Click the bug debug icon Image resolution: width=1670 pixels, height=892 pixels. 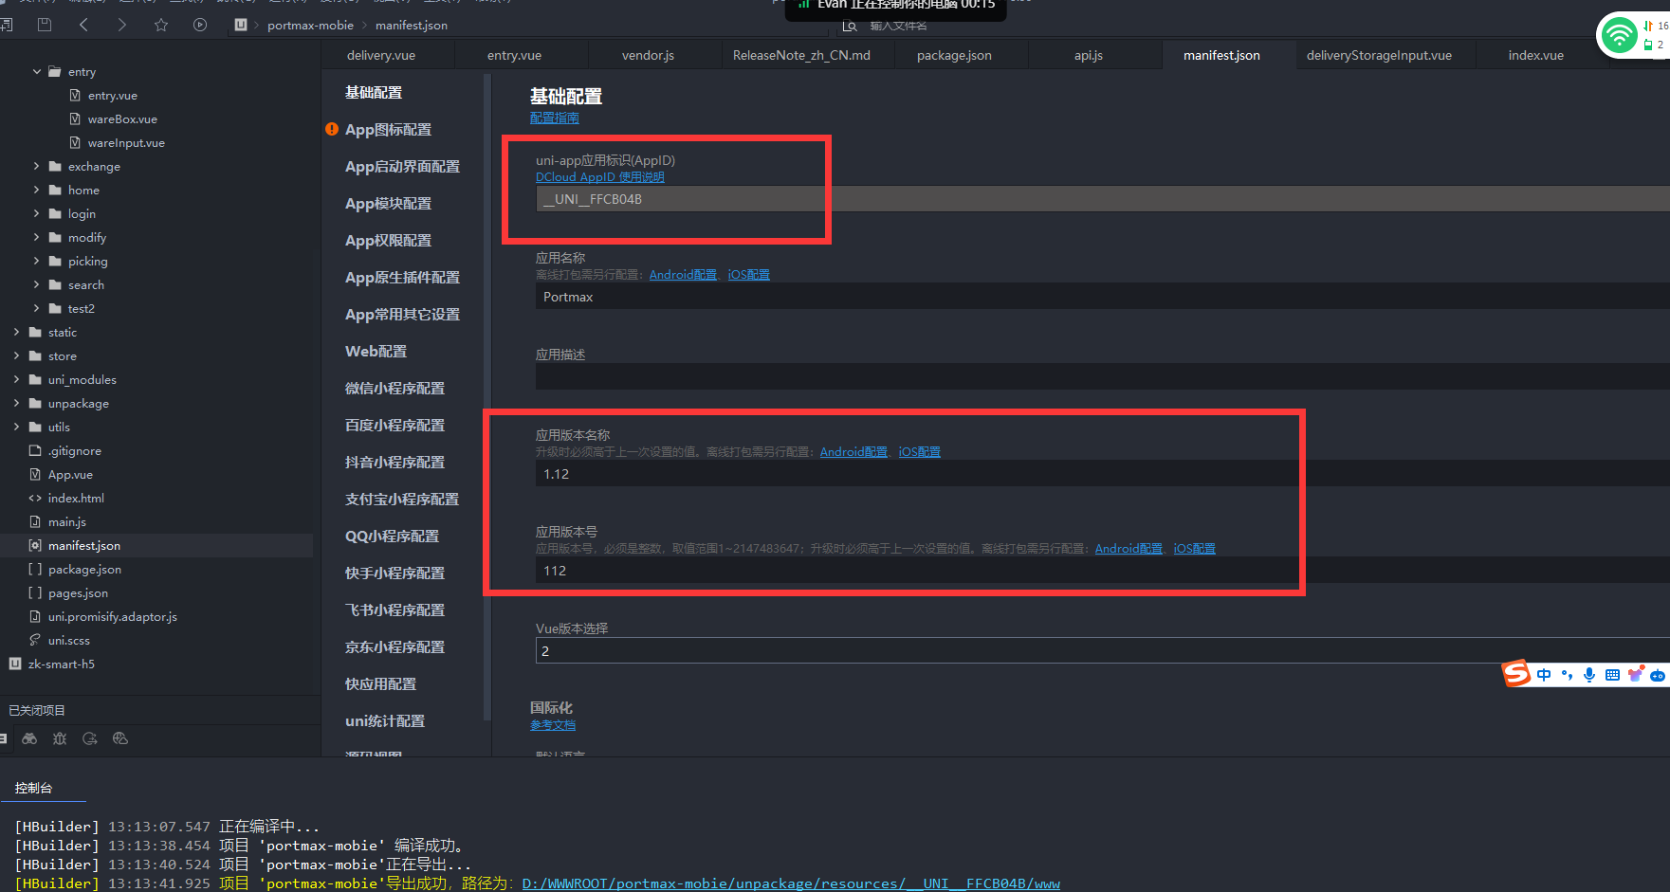pyautogui.click(x=60, y=738)
